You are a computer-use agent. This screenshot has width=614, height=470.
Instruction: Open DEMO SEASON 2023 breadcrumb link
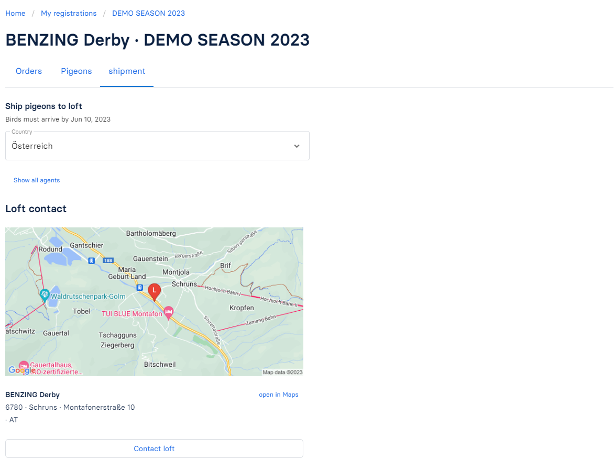point(148,13)
